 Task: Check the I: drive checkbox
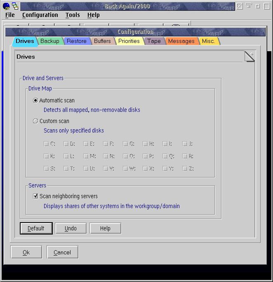[x=165, y=144]
